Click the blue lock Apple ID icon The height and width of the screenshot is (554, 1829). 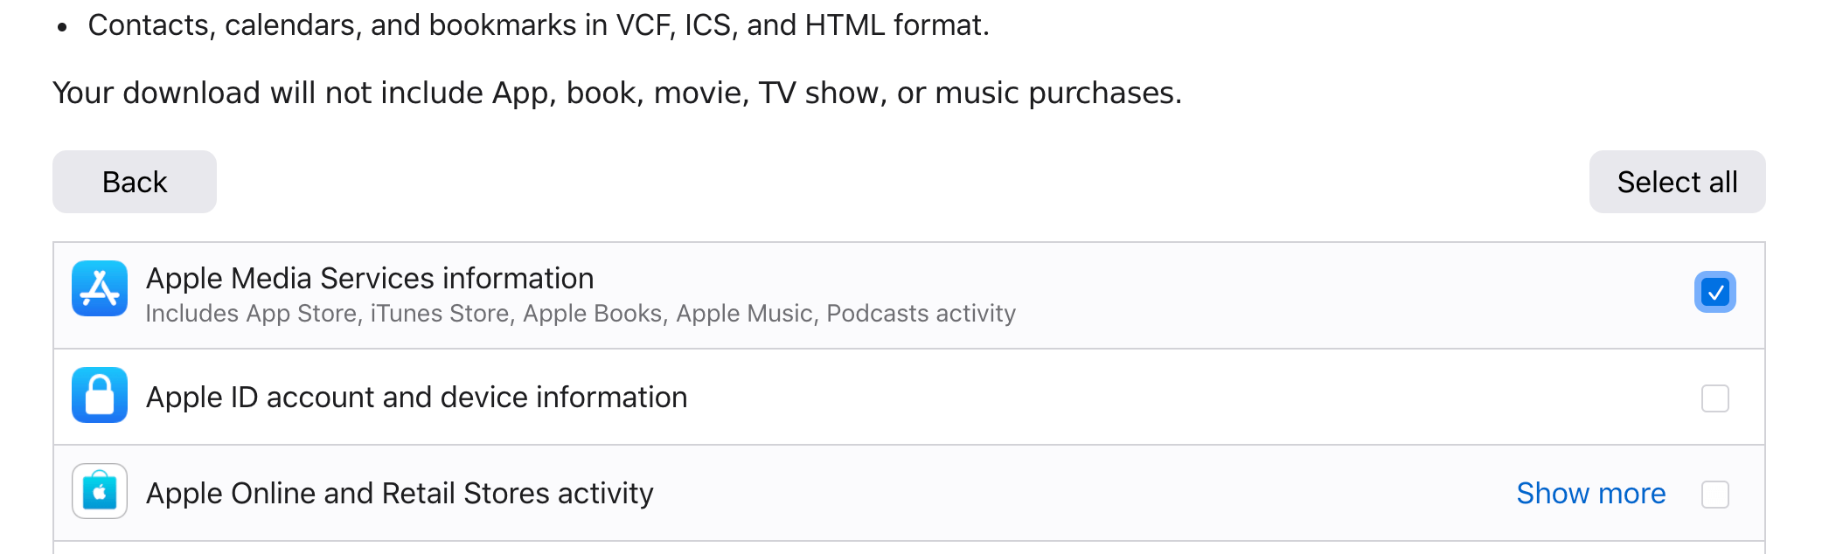(x=100, y=395)
